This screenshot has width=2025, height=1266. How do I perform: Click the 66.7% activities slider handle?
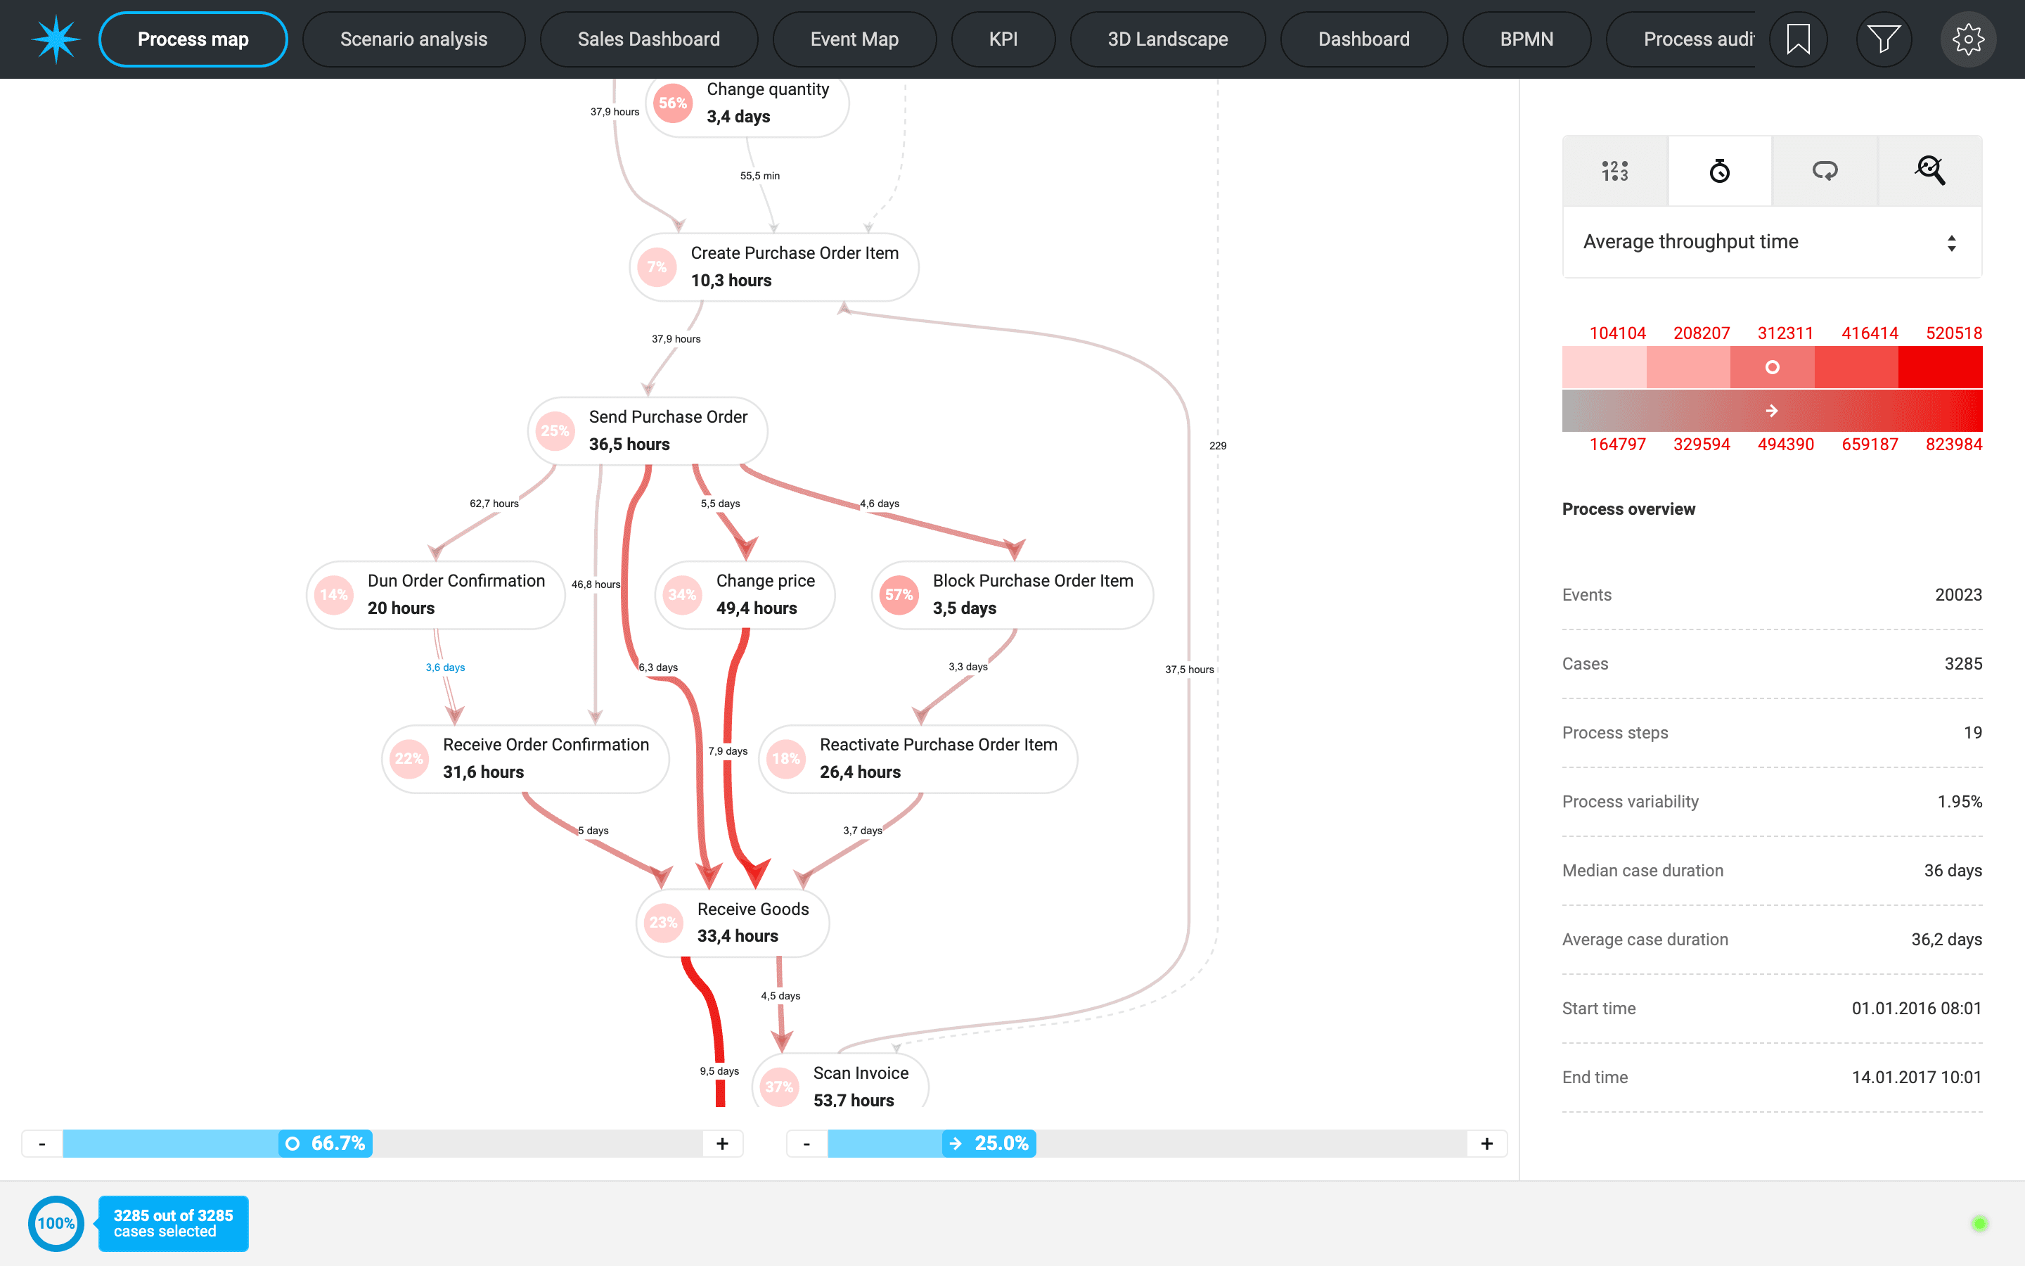click(x=326, y=1144)
